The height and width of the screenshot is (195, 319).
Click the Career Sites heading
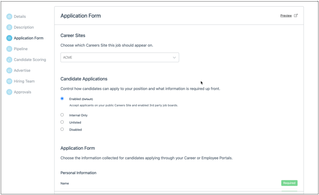pos(73,36)
